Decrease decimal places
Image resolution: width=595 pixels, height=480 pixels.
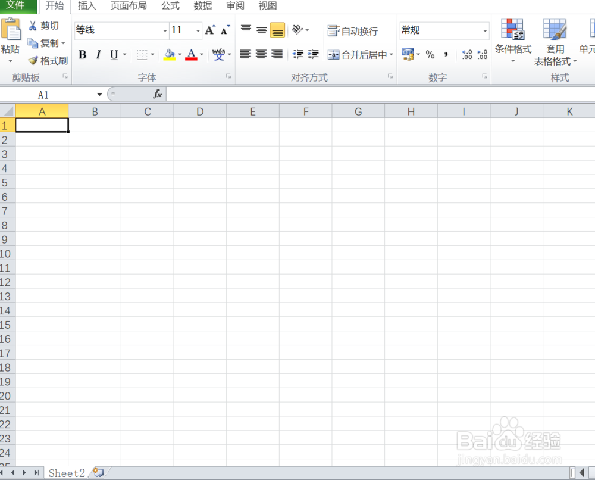pos(483,55)
